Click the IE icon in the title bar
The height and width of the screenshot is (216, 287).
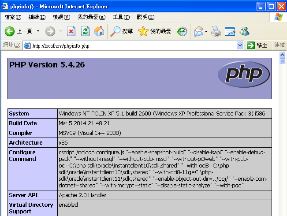[x=4, y=6]
